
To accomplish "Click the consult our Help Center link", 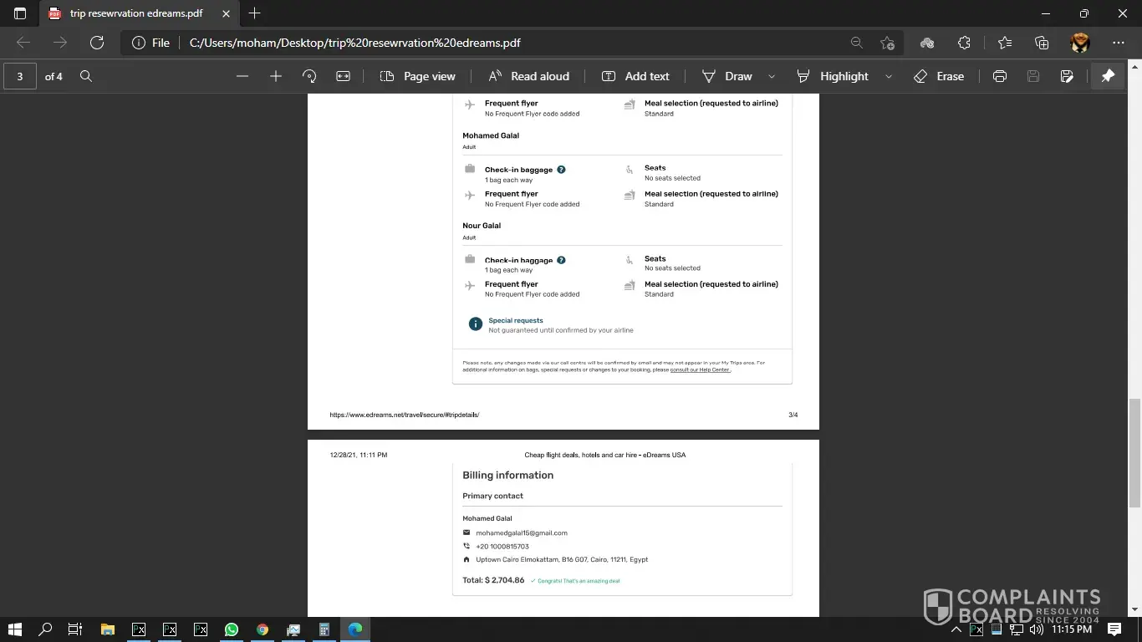I will (x=700, y=369).
